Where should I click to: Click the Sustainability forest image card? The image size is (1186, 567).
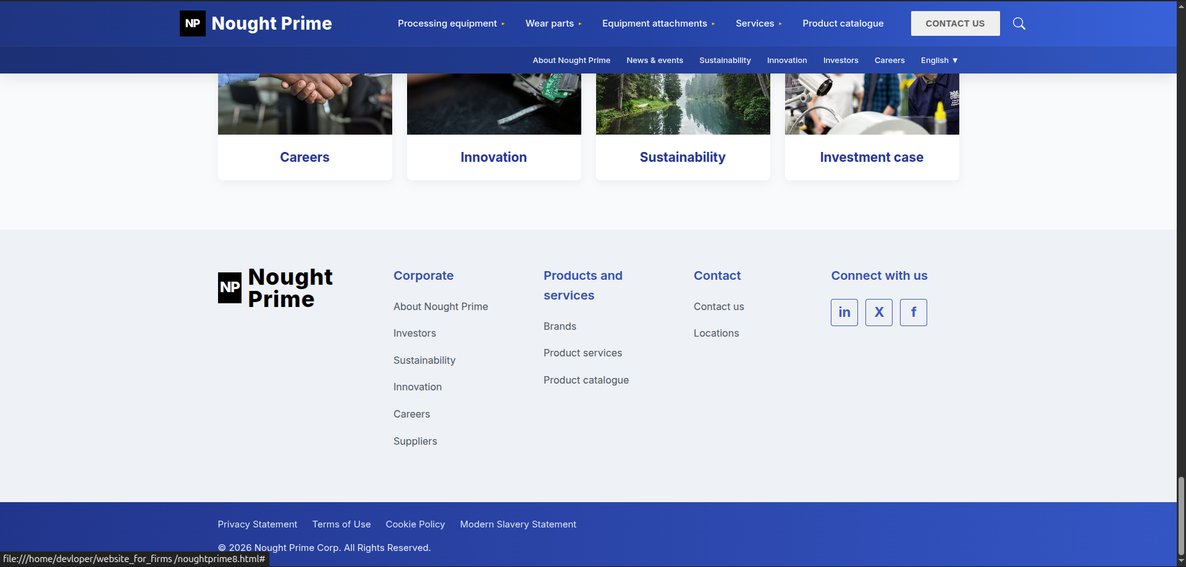click(683, 105)
